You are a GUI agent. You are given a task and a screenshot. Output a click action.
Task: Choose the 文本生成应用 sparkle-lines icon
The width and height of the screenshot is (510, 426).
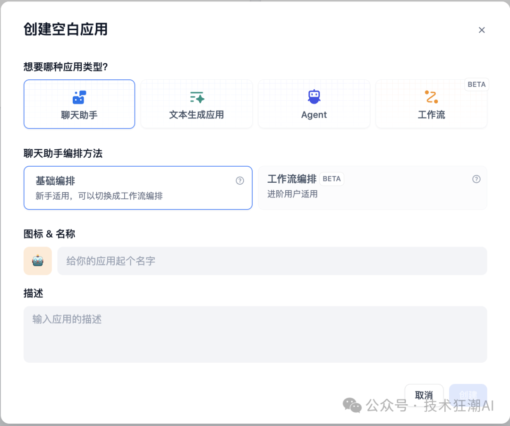coord(196,97)
